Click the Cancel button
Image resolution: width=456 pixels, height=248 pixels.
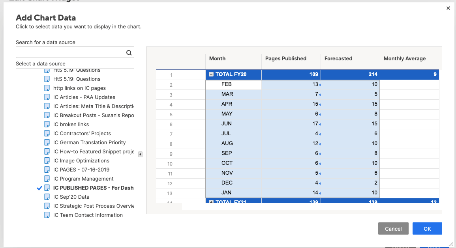point(393,228)
